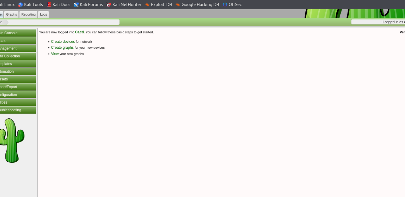
Task: Follow the Create graphs link
Action: [x=62, y=48]
